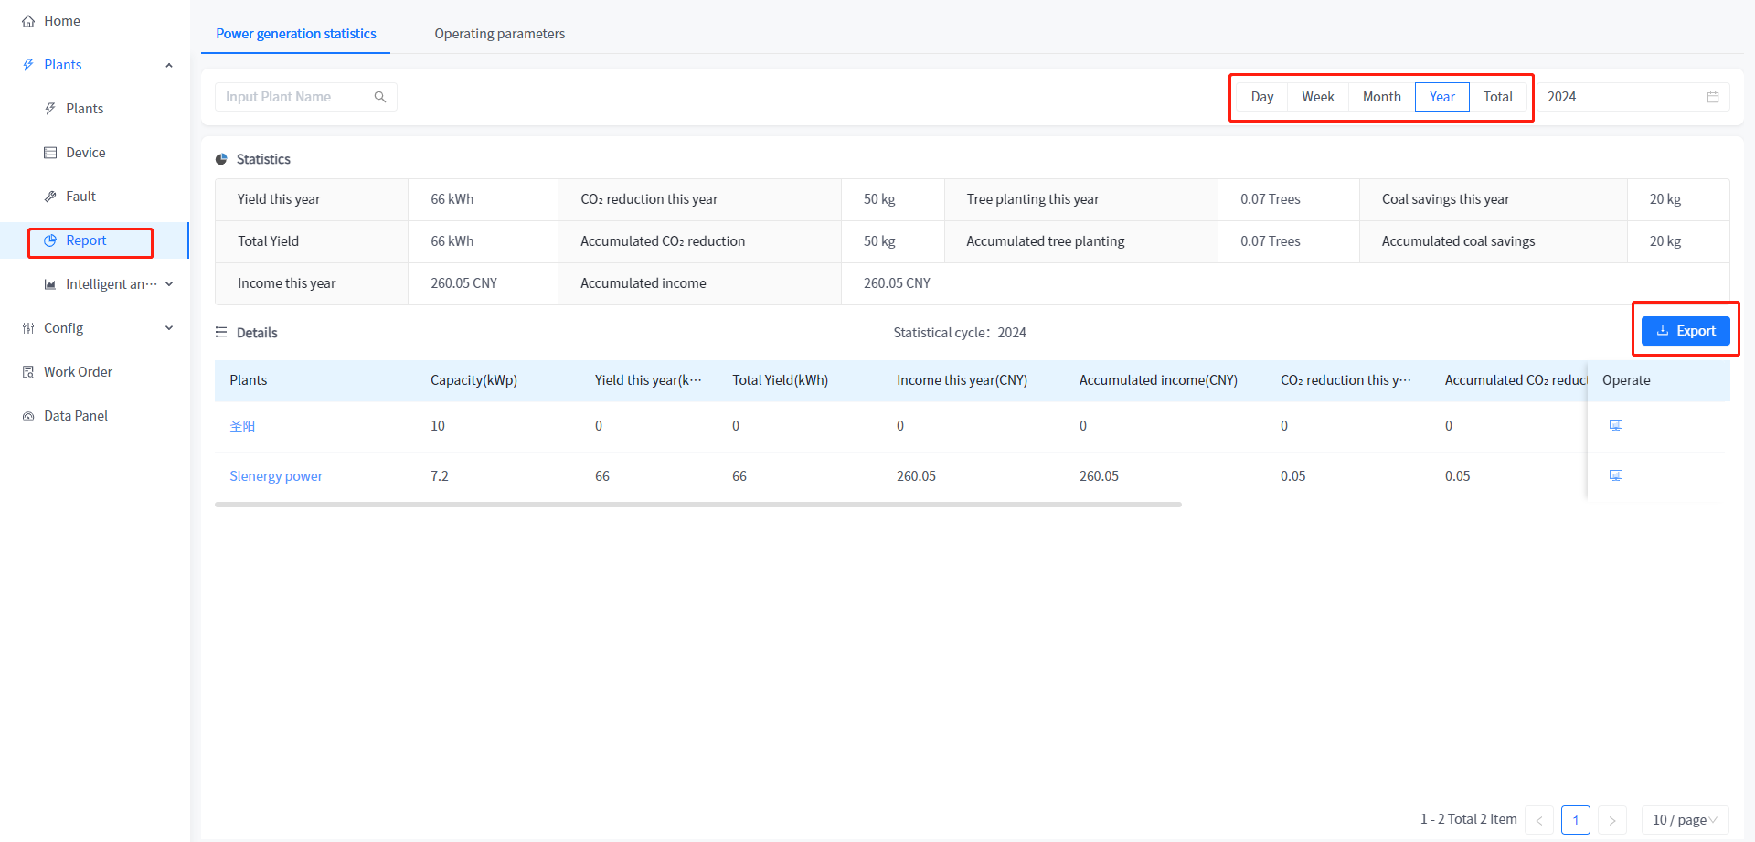The width and height of the screenshot is (1755, 842).
Task: Focus the Input Plant Name search field
Action: (294, 97)
